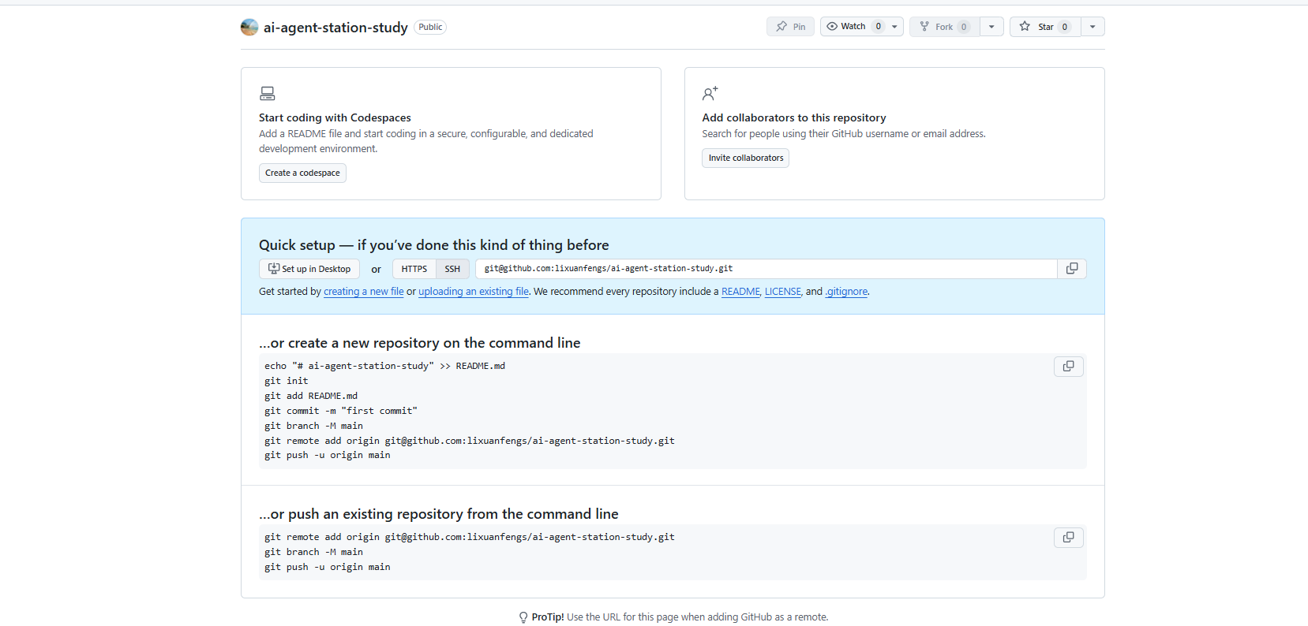Click the Codespaces icon
This screenshot has height=626, width=1308.
pos(268,94)
